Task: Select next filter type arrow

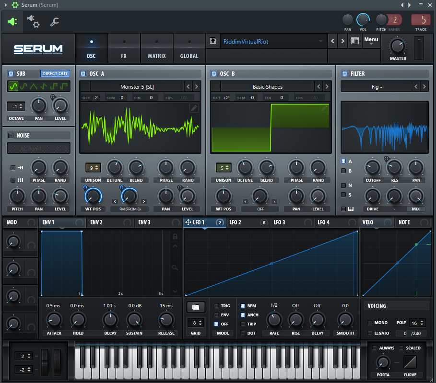Action: coord(424,87)
